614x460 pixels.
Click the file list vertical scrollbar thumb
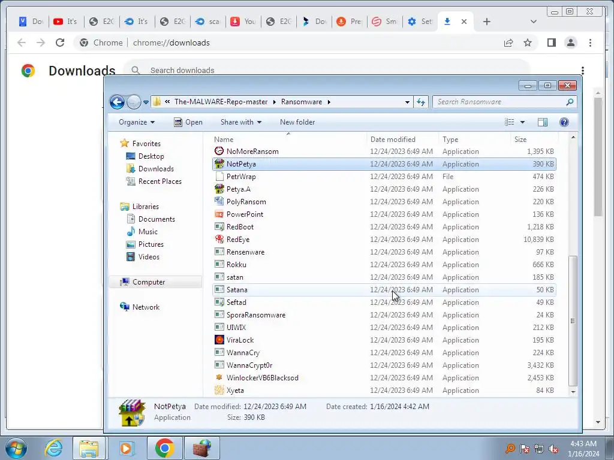pos(573,321)
